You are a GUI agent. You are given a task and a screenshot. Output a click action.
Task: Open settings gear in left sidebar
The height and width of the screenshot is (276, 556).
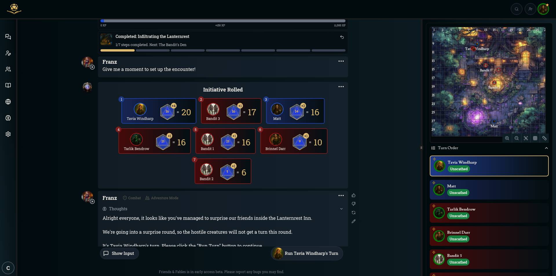coord(8,134)
